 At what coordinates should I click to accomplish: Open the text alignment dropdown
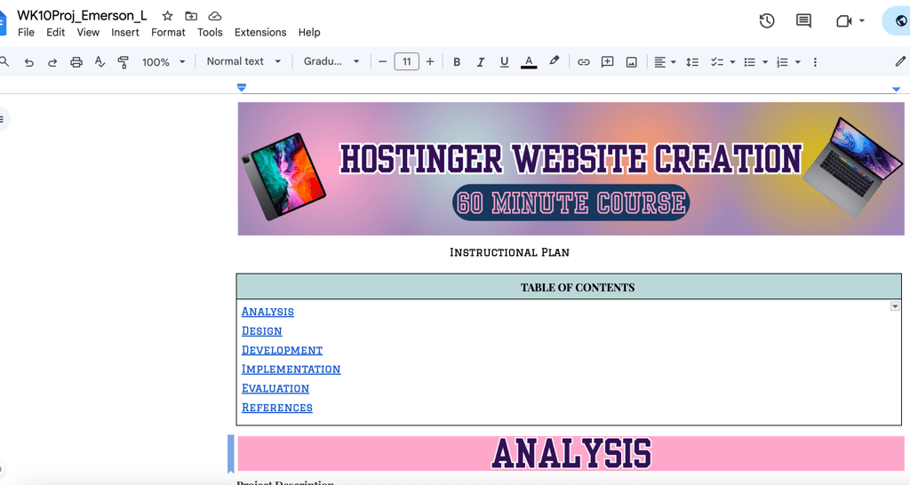pos(665,62)
